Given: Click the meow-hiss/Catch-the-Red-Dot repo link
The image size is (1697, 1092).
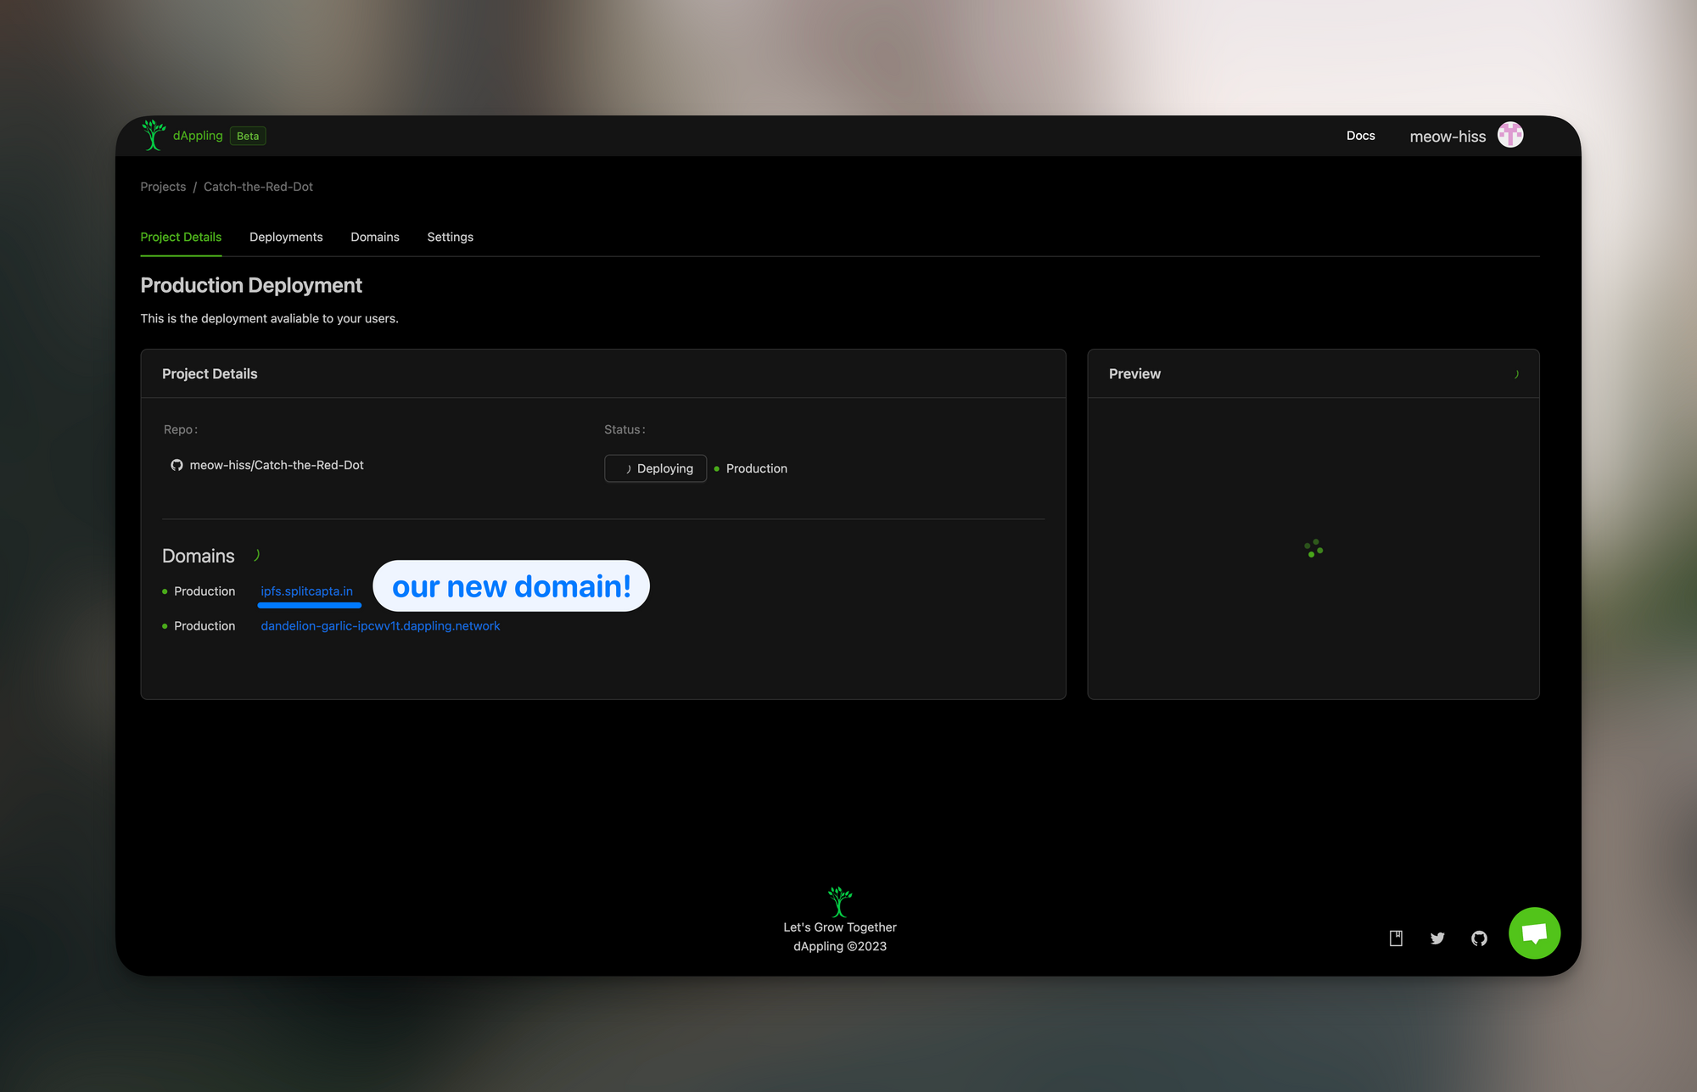Looking at the screenshot, I should pyautogui.click(x=277, y=465).
